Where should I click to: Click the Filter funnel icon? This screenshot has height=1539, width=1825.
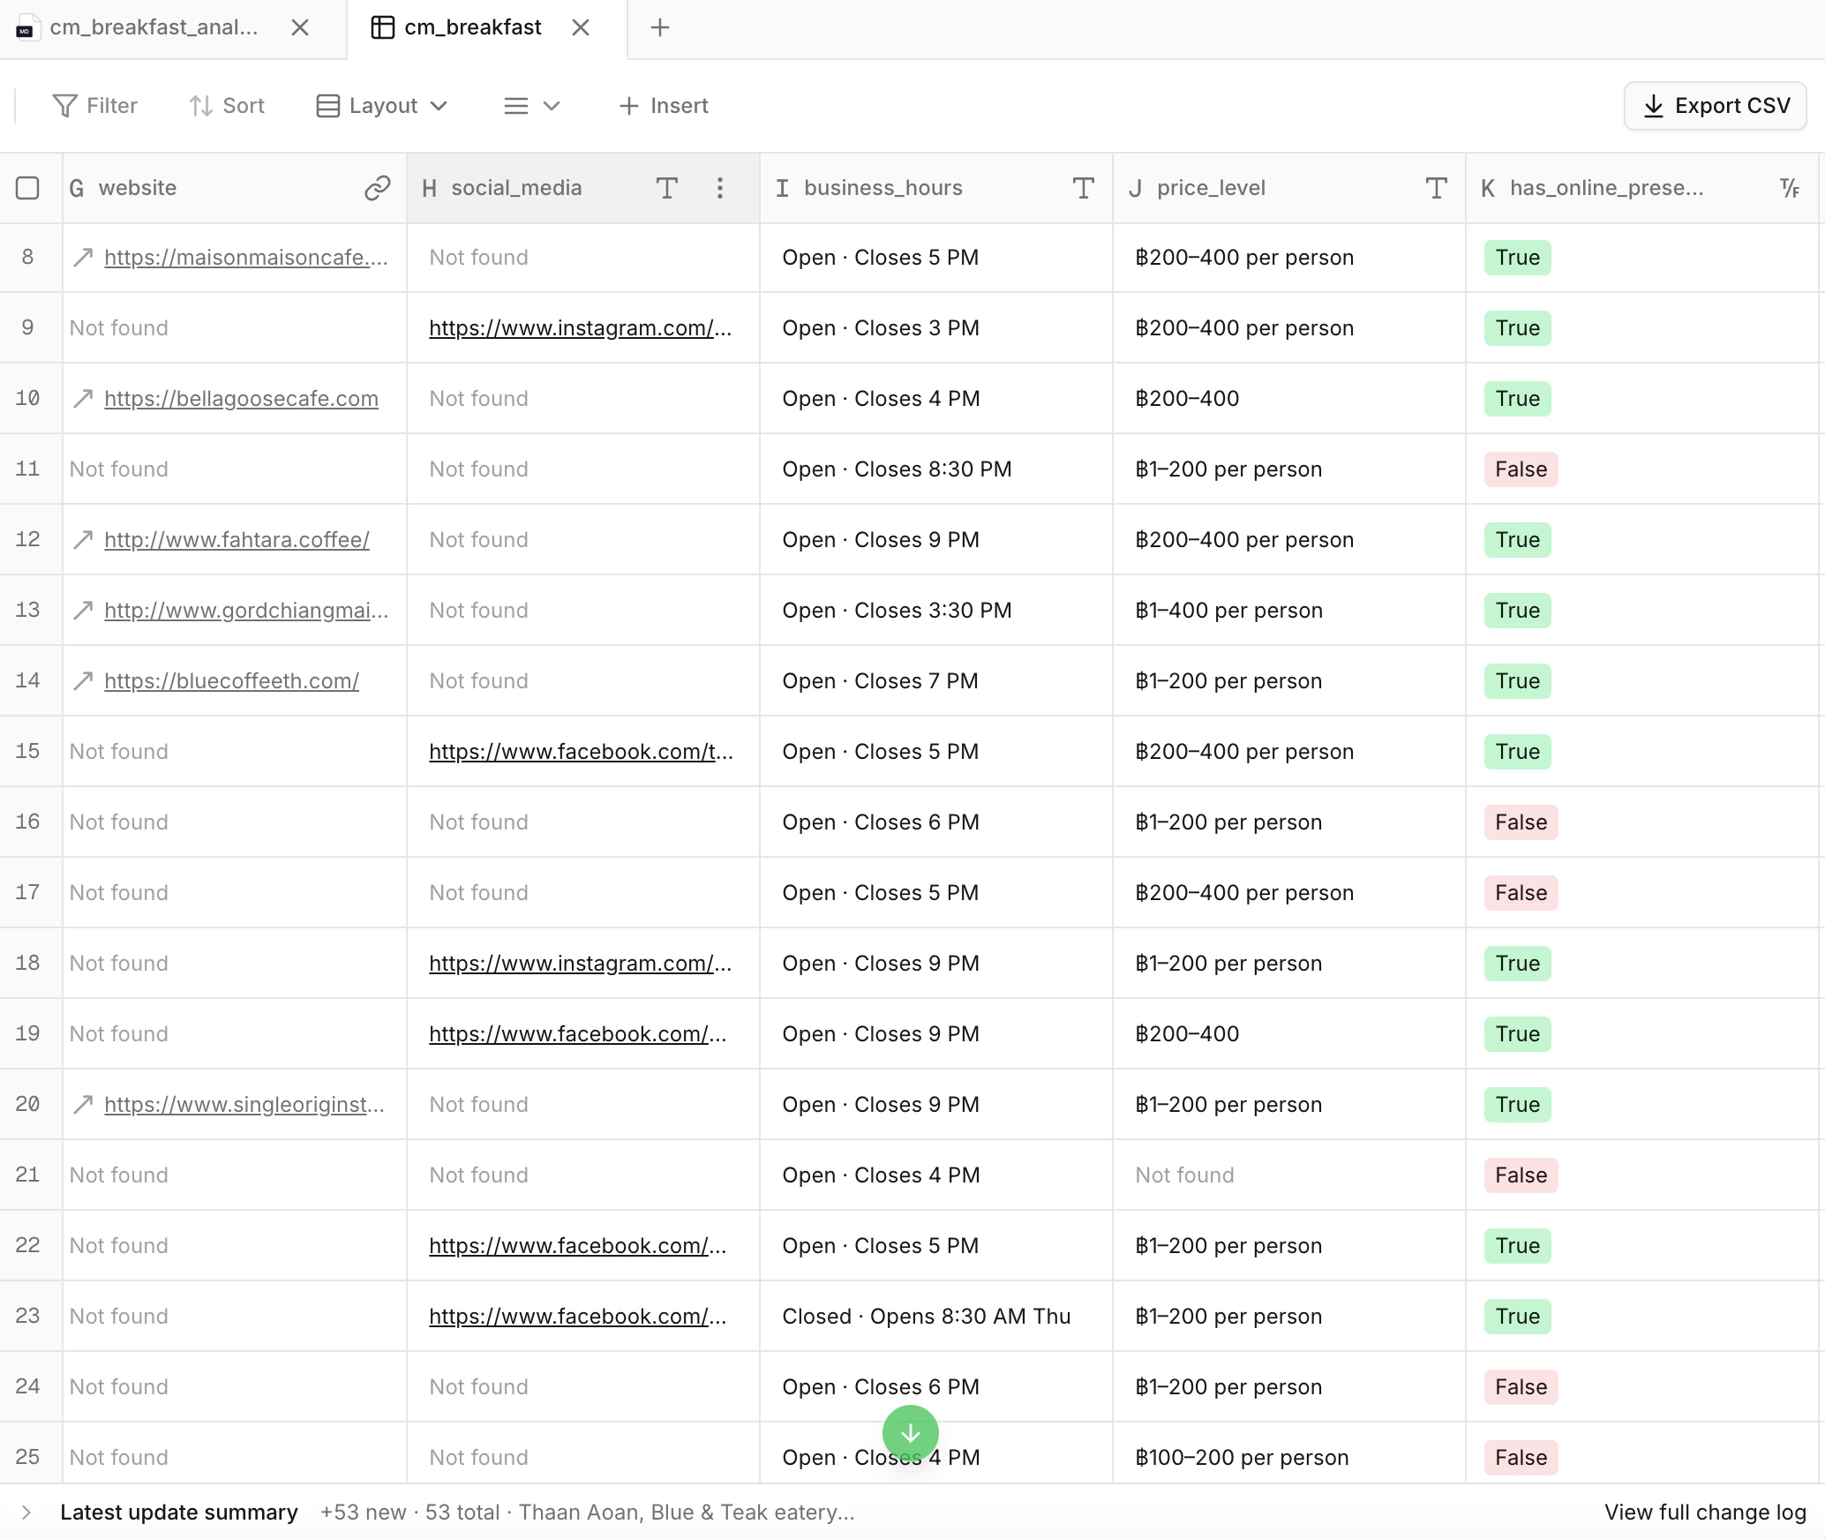point(65,105)
